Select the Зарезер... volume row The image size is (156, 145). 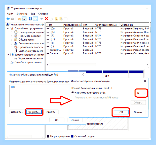click(x=98, y=53)
